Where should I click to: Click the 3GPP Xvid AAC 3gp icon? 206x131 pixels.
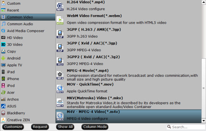point(60,48)
